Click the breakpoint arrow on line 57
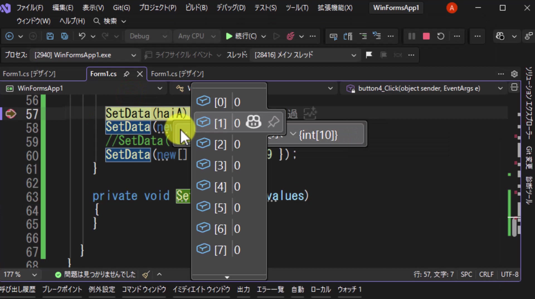Image resolution: width=535 pixels, height=299 pixels. click(11, 114)
